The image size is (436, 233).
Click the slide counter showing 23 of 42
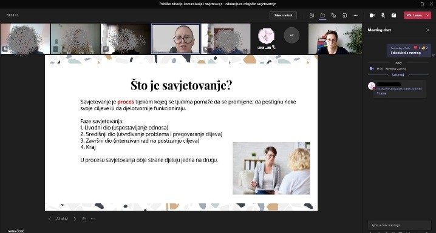coord(62,218)
